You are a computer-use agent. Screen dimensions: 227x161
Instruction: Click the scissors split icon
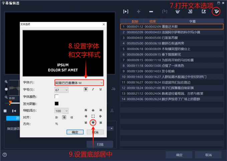(x=112, y=111)
